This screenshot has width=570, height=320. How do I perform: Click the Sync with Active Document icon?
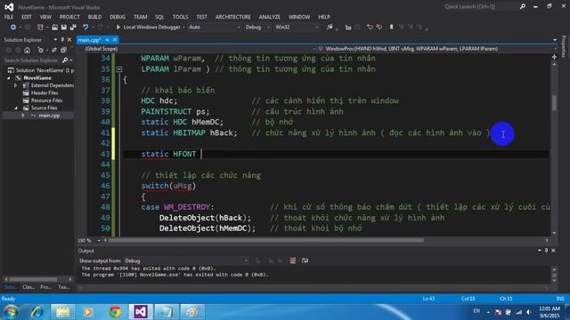54,50
